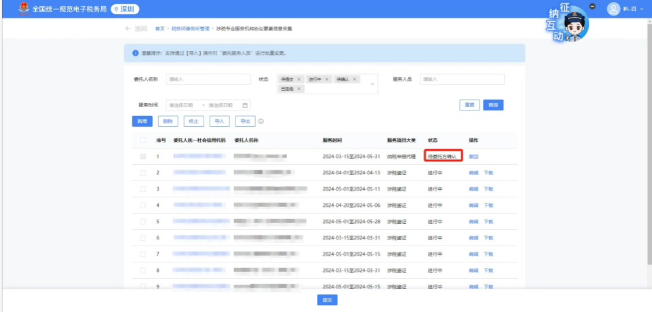Click the 待委托方确认 status cell

point(442,157)
